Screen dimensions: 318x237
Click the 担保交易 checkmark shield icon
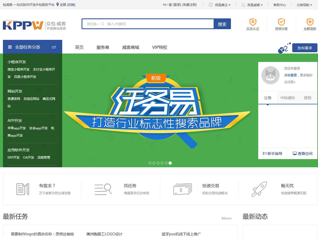click(281, 22)
